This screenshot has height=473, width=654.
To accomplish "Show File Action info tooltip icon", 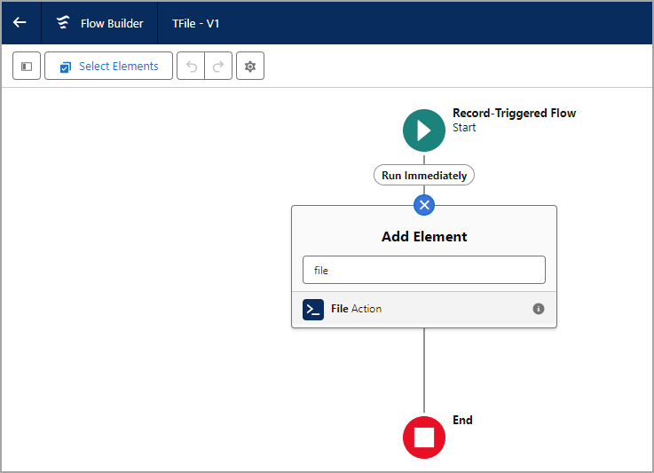I will [539, 309].
